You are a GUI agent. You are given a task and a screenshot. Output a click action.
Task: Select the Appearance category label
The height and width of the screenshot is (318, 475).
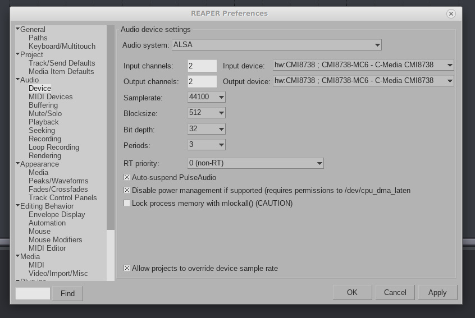click(39, 164)
